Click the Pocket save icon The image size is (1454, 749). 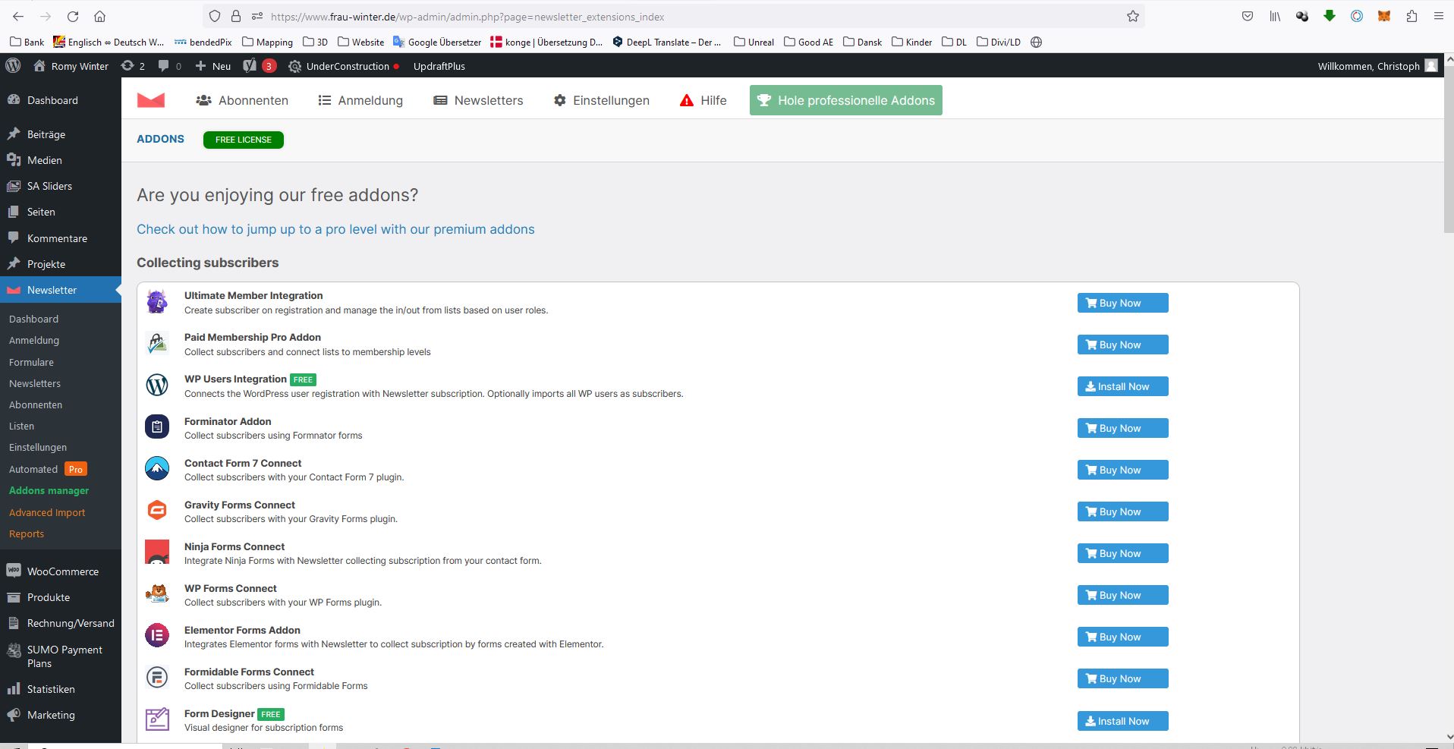click(1247, 16)
